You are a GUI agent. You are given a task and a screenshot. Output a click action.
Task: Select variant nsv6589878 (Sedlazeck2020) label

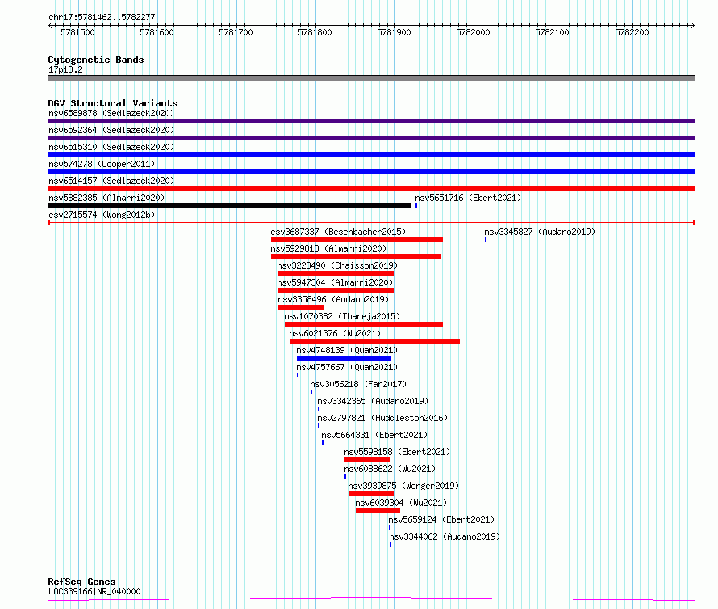(111, 113)
